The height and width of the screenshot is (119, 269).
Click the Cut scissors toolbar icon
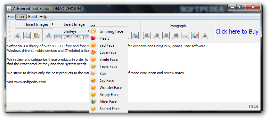[x=17, y=35]
